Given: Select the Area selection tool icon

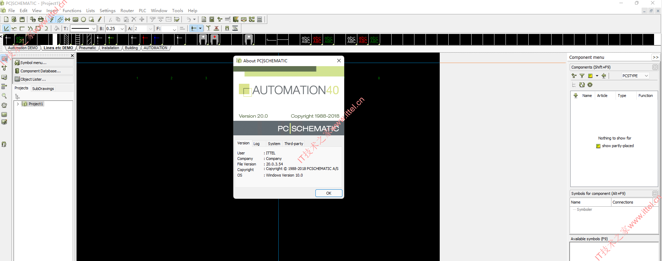Looking at the screenshot, I should point(91,19).
